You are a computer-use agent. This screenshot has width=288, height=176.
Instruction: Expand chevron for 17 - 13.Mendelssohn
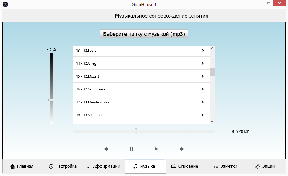202,102
